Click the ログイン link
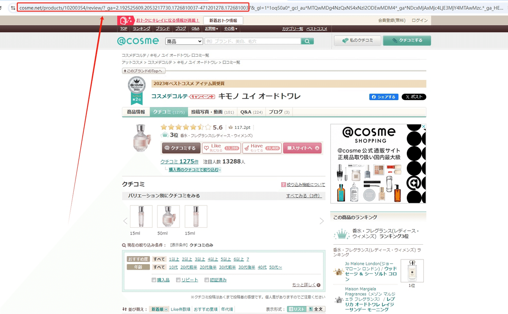The height and width of the screenshot is (314, 508). pos(420,20)
